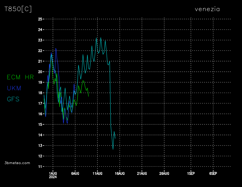Viewport: 242px width, 187px height.
Task: Select the 6SEP date label
Action: click(x=213, y=173)
